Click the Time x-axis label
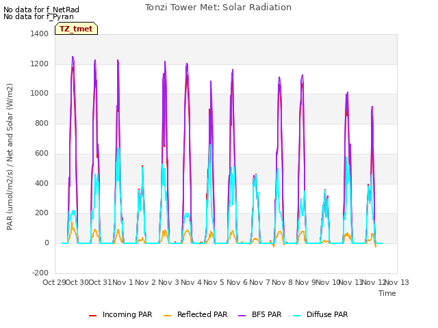This screenshot has height=328, width=438. point(387,293)
